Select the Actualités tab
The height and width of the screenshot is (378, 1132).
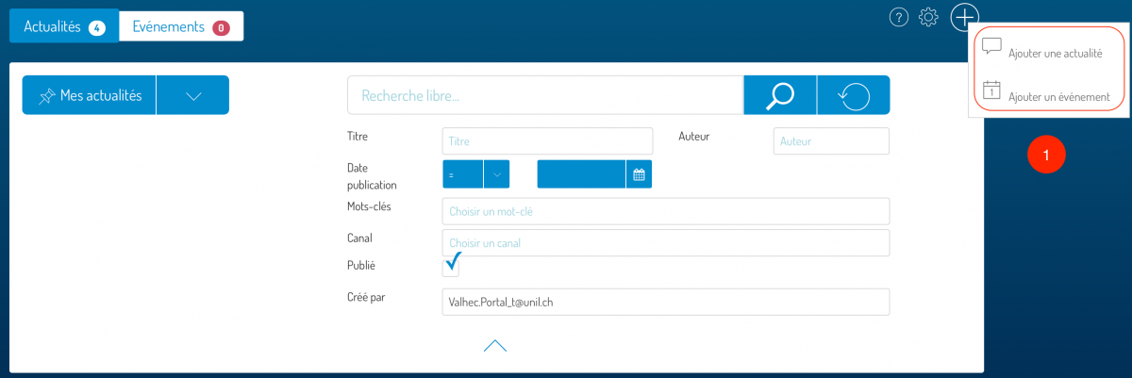64,27
